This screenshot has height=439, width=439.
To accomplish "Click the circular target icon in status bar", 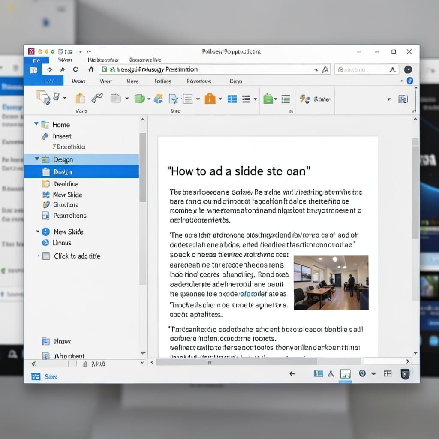I will coord(362,373).
